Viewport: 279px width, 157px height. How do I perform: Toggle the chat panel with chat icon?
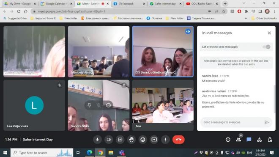[249, 140]
